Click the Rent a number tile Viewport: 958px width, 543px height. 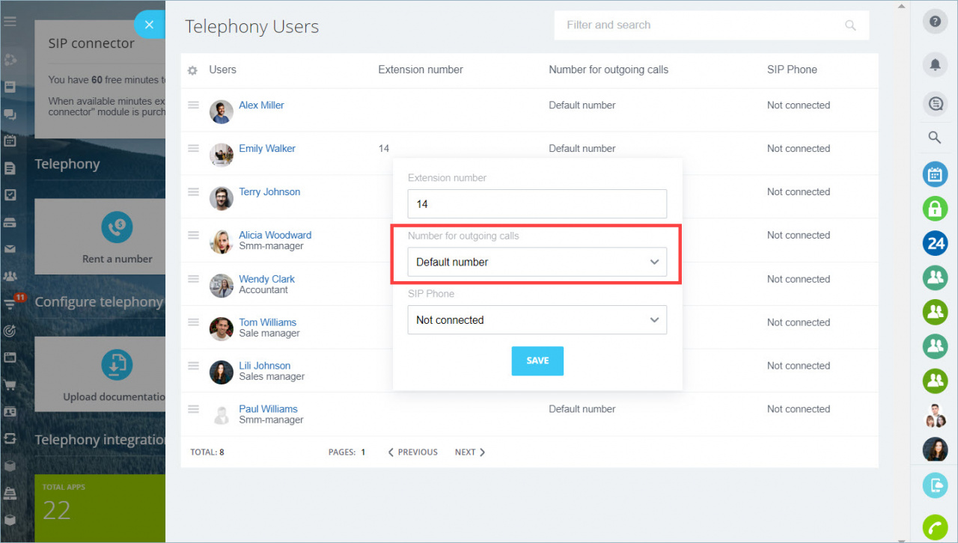click(x=100, y=237)
